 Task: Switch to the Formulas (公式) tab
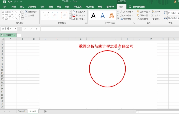[x=42, y=7]
